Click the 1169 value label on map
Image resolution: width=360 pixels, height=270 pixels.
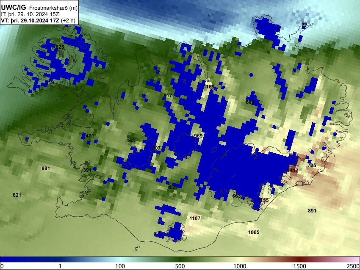(x=209, y=87)
